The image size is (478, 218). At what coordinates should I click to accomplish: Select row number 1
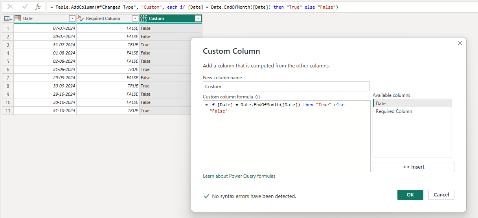pyautogui.click(x=7, y=28)
